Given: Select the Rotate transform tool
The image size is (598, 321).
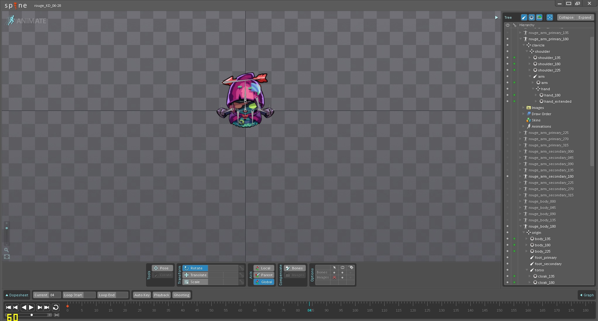Looking at the screenshot, I should 196,268.
